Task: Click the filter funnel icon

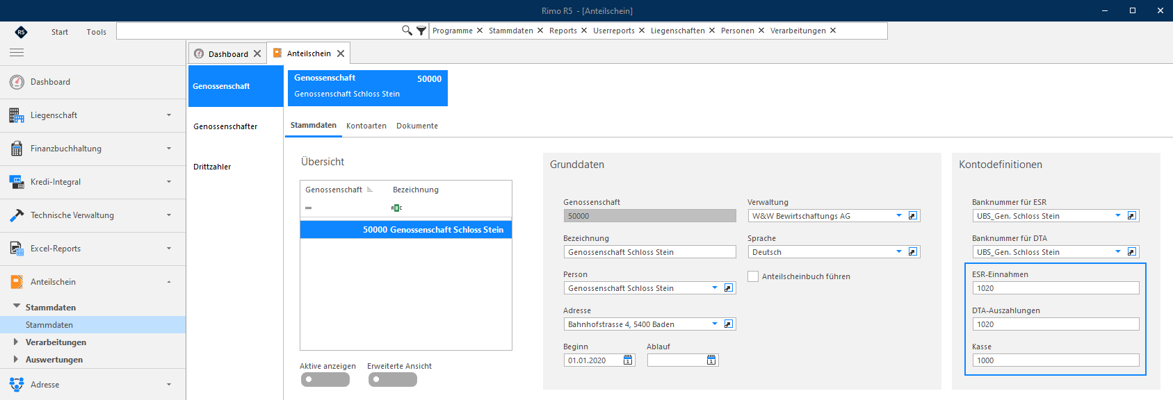Action: tap(421, 31)
